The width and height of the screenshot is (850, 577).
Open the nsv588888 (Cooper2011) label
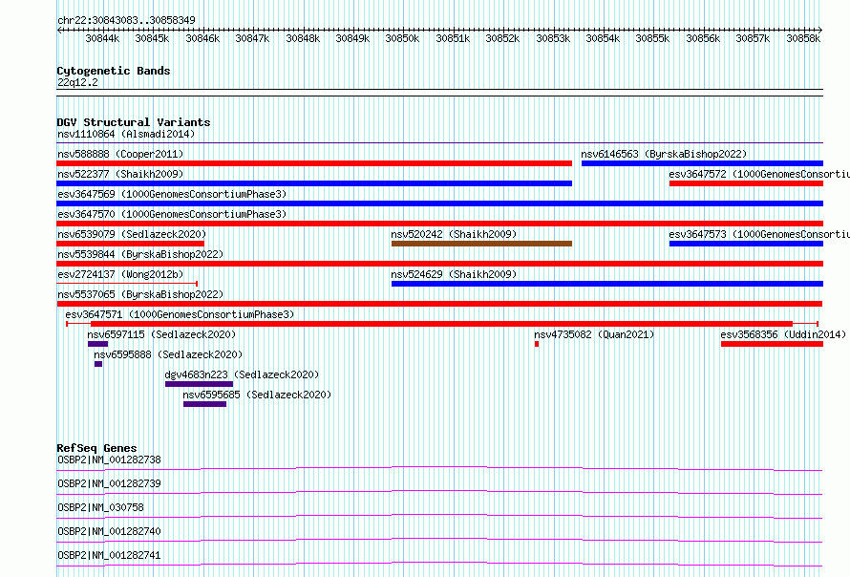120,154
